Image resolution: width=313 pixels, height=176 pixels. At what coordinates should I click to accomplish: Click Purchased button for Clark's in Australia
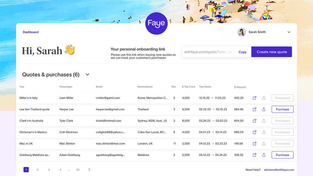(x=282, y=121)
